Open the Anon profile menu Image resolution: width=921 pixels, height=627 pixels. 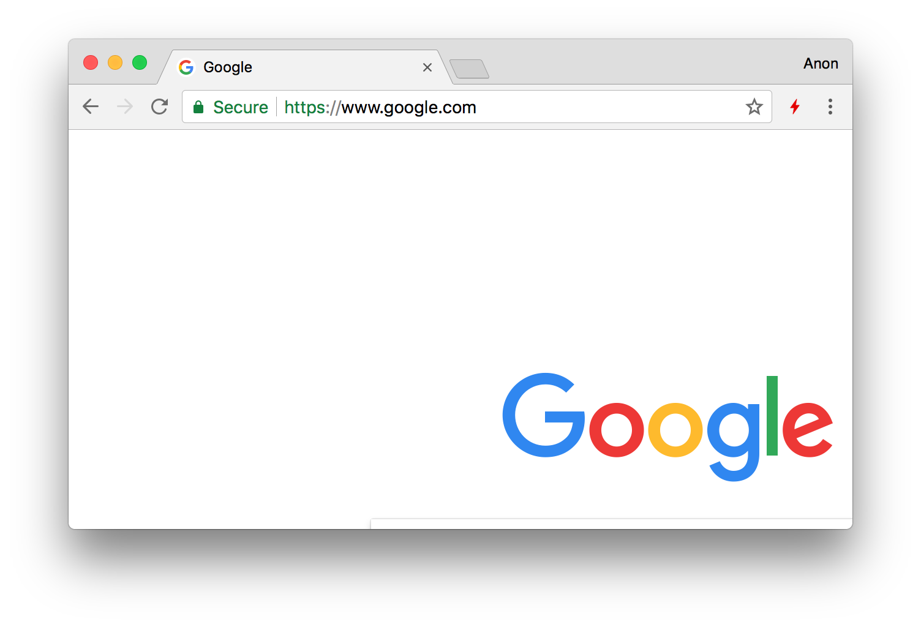pyautogui.click(x=821, y=64)
